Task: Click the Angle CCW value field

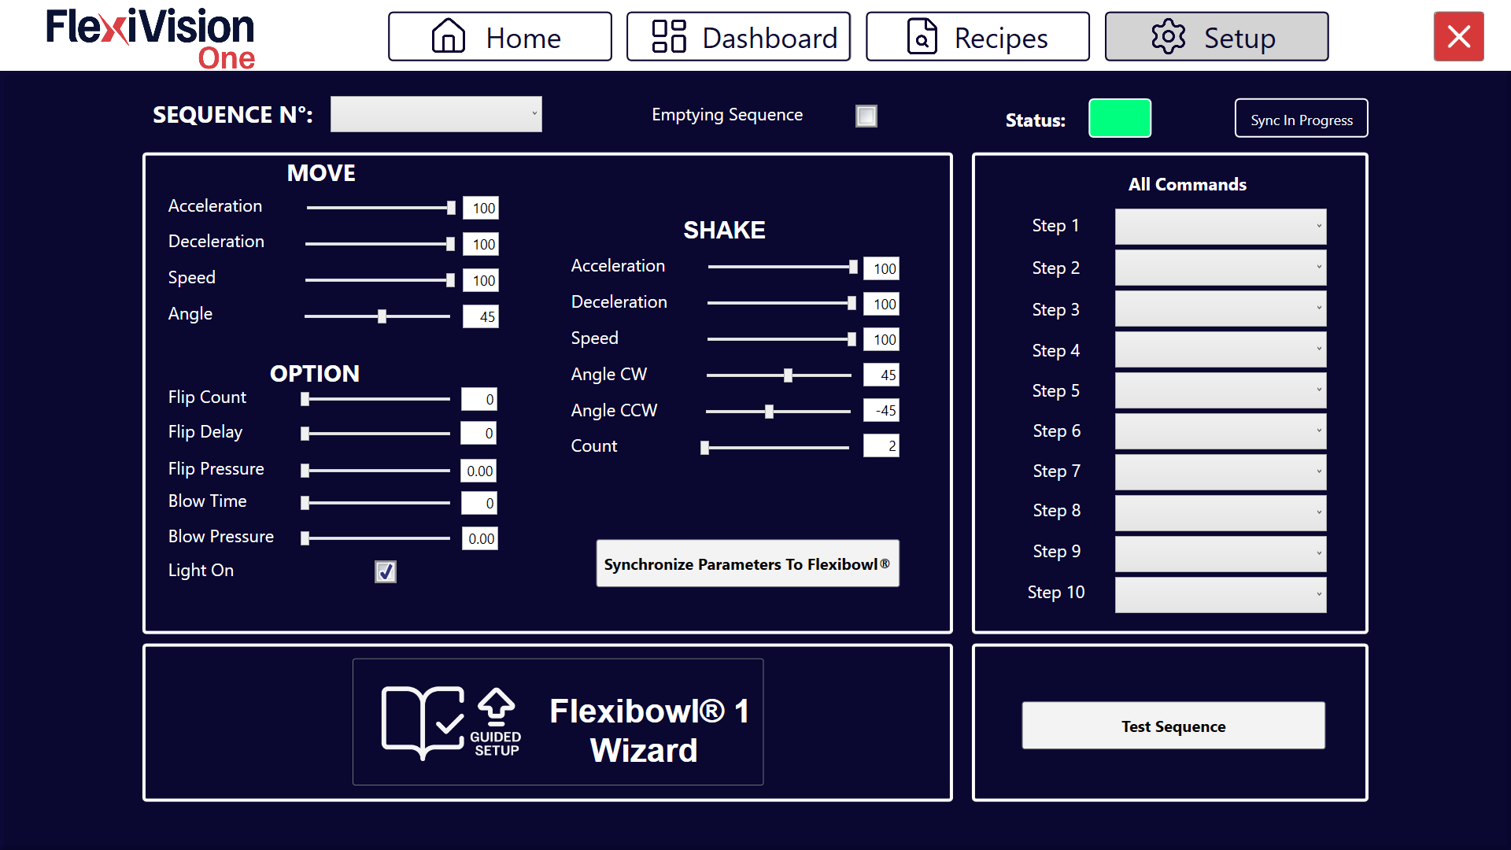Action: tap(881, 410)
